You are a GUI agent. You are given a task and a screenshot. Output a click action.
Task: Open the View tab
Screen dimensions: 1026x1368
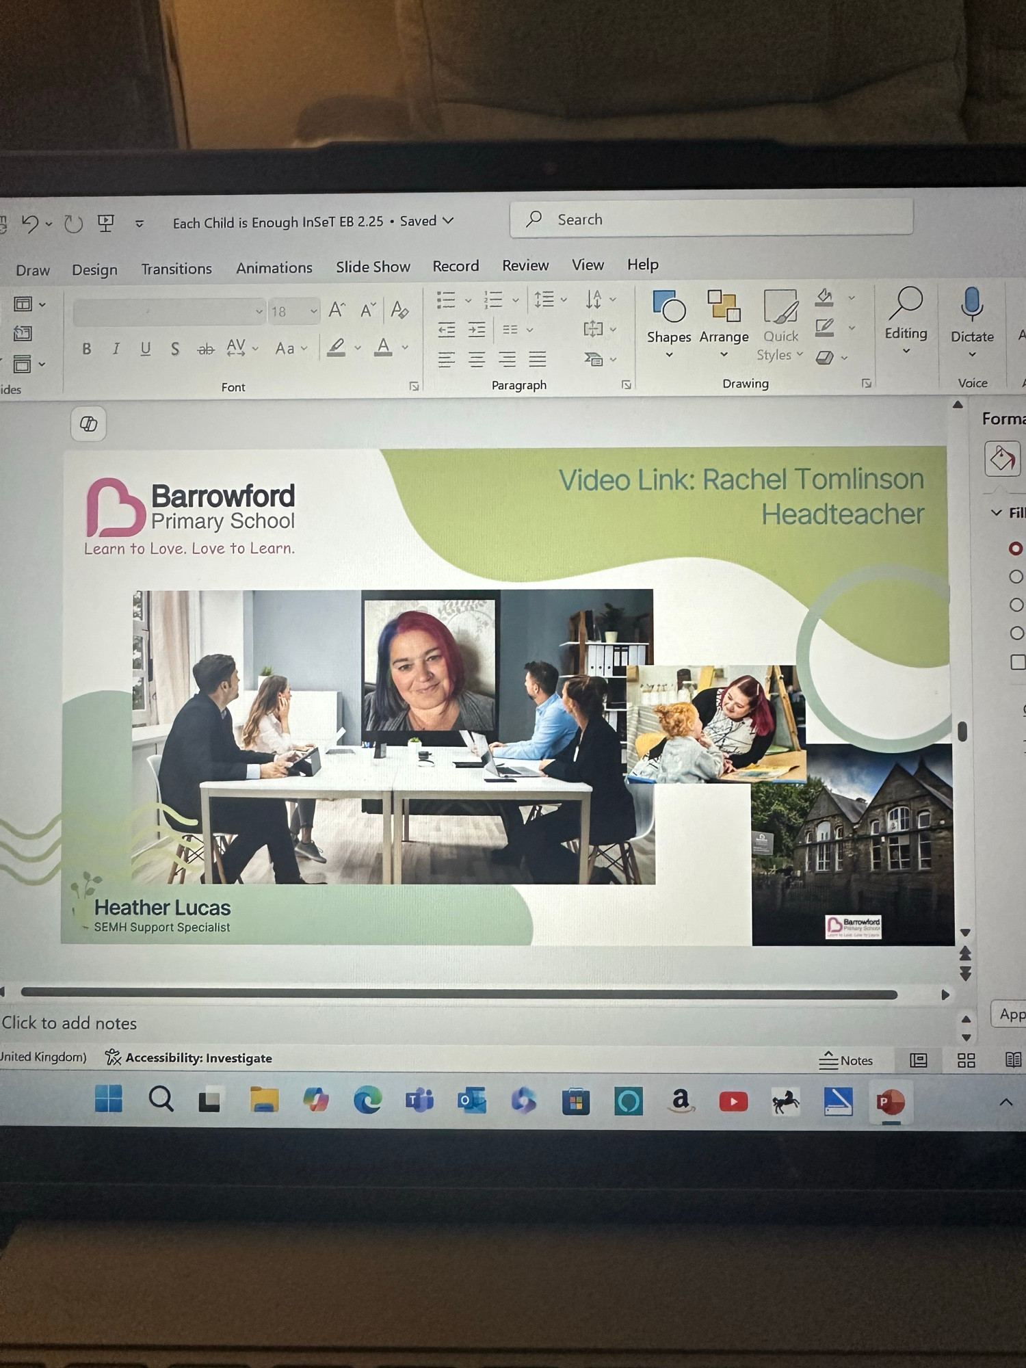click(588, 265)
